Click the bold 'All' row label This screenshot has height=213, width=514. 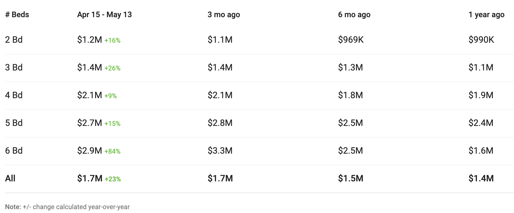[10, 178]
